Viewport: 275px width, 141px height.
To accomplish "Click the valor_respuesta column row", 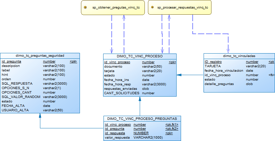I will 117,138.
